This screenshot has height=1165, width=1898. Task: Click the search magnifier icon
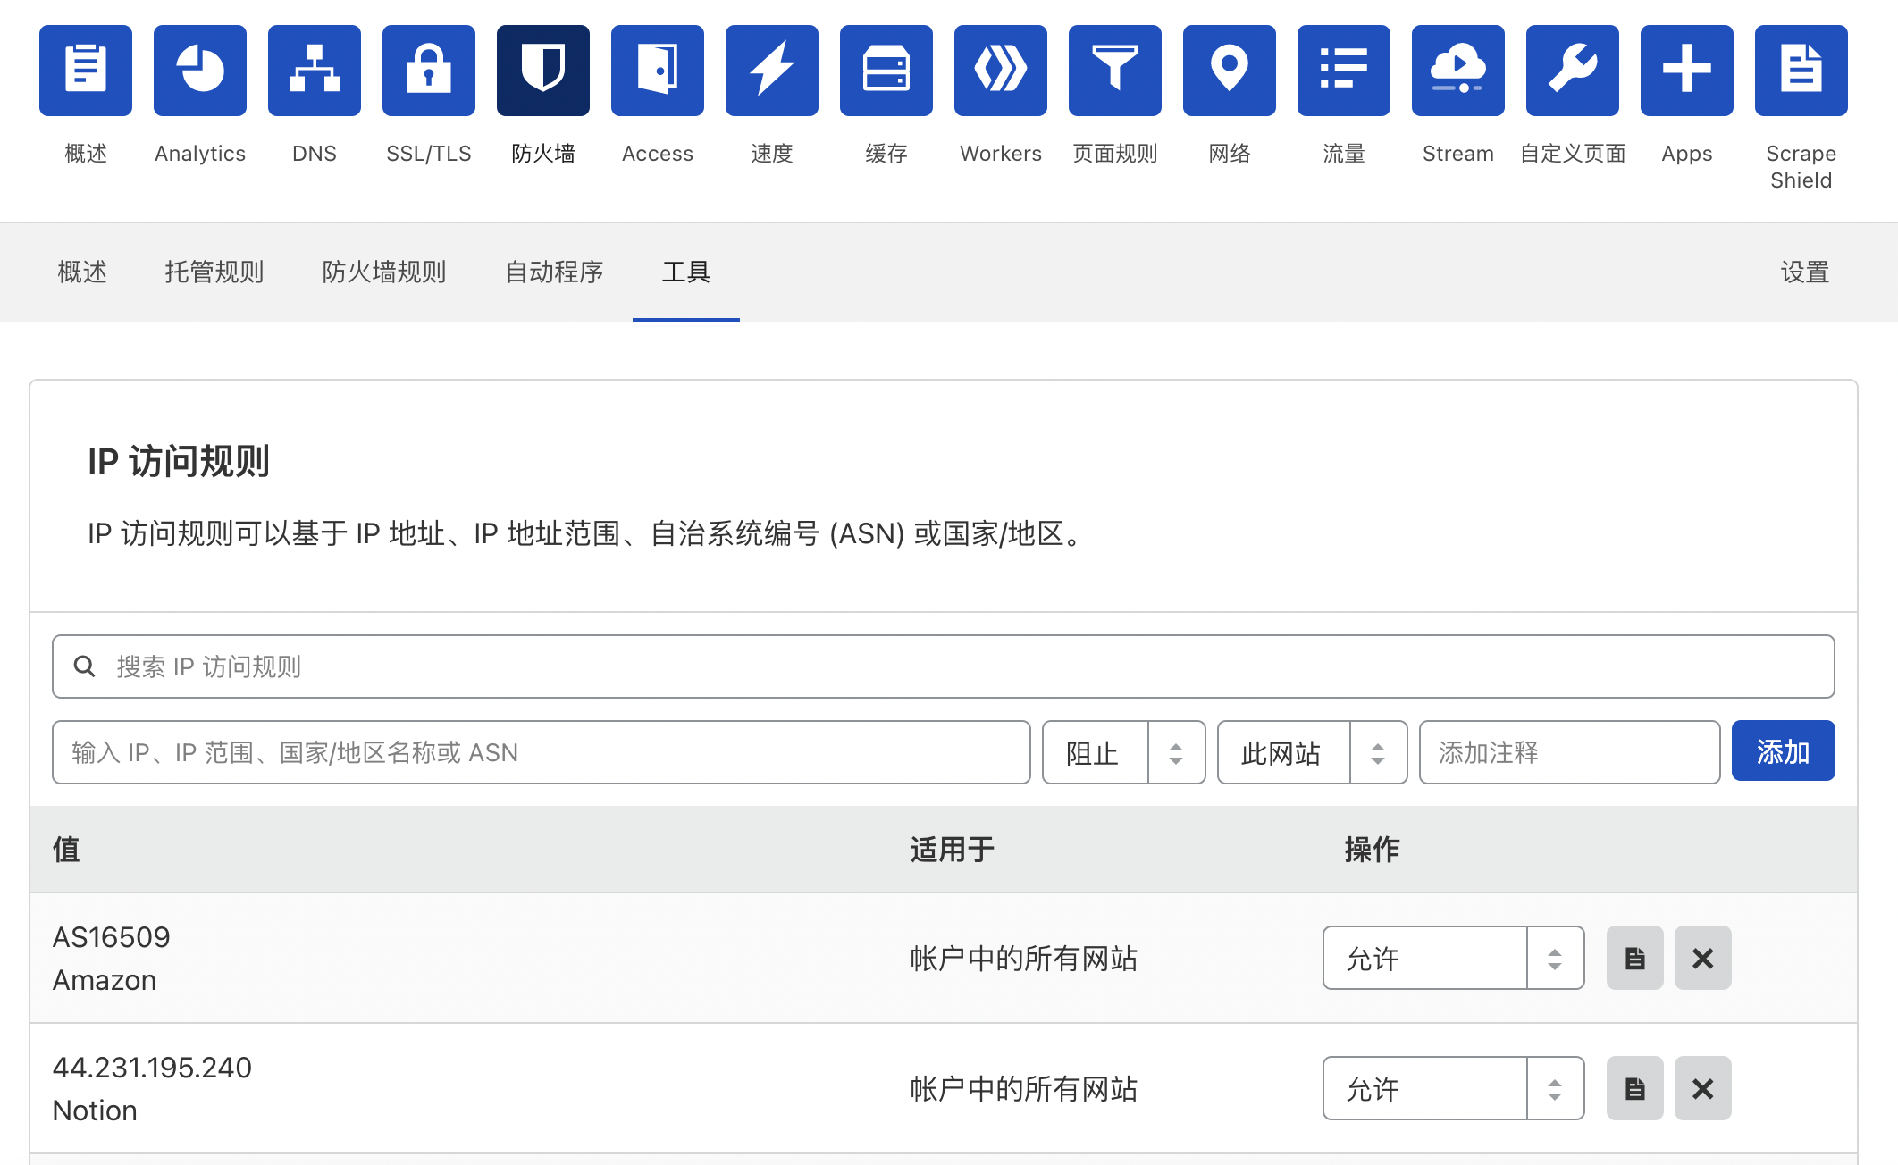pos(85,666)
